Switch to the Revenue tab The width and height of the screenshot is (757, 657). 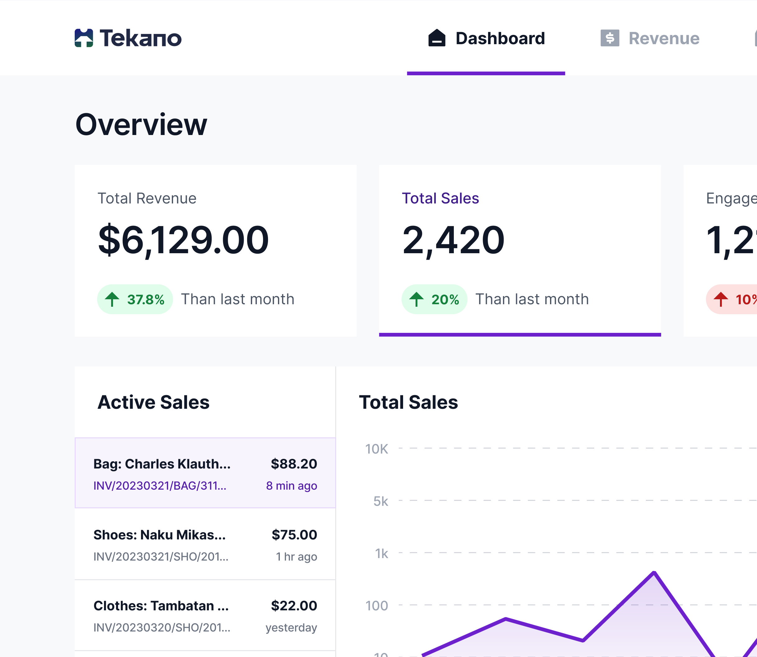click(664, 39)
